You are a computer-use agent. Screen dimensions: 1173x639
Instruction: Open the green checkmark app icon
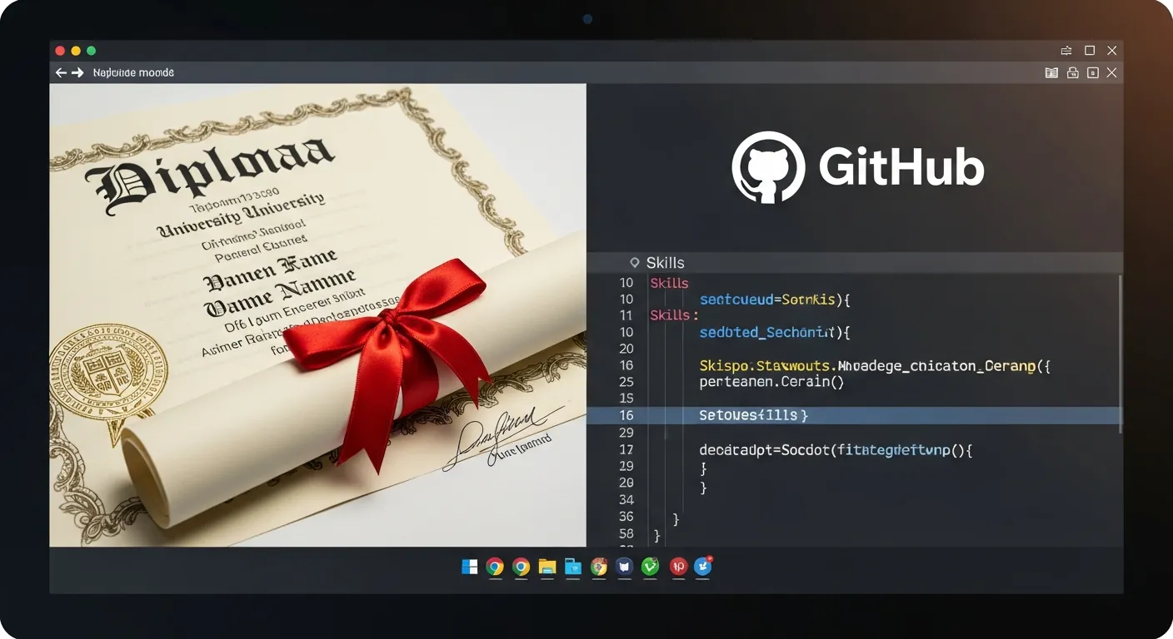click(x=651, y=567)
